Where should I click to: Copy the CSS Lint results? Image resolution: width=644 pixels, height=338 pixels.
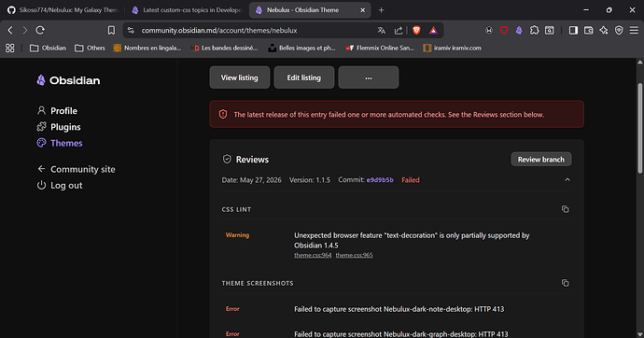point(566,209)
